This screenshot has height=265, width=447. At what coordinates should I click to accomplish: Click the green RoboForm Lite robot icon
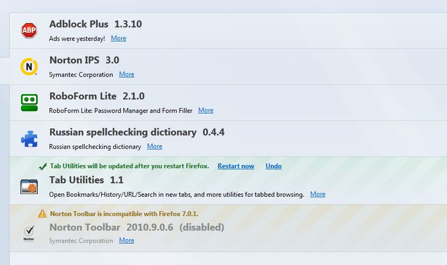click(x=29, y=102)
